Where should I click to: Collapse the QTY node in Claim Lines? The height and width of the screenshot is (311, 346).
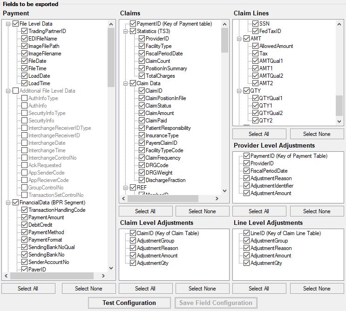click(239, 91)
